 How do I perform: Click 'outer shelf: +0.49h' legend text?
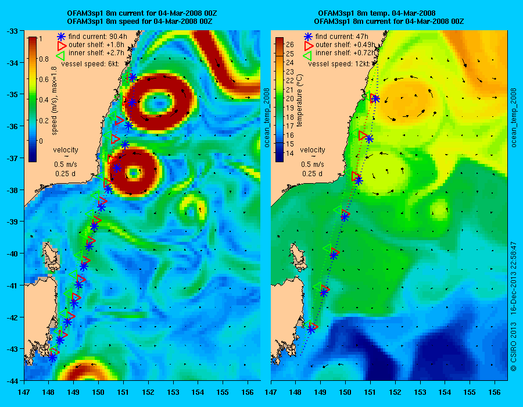[x=345, y=45]
